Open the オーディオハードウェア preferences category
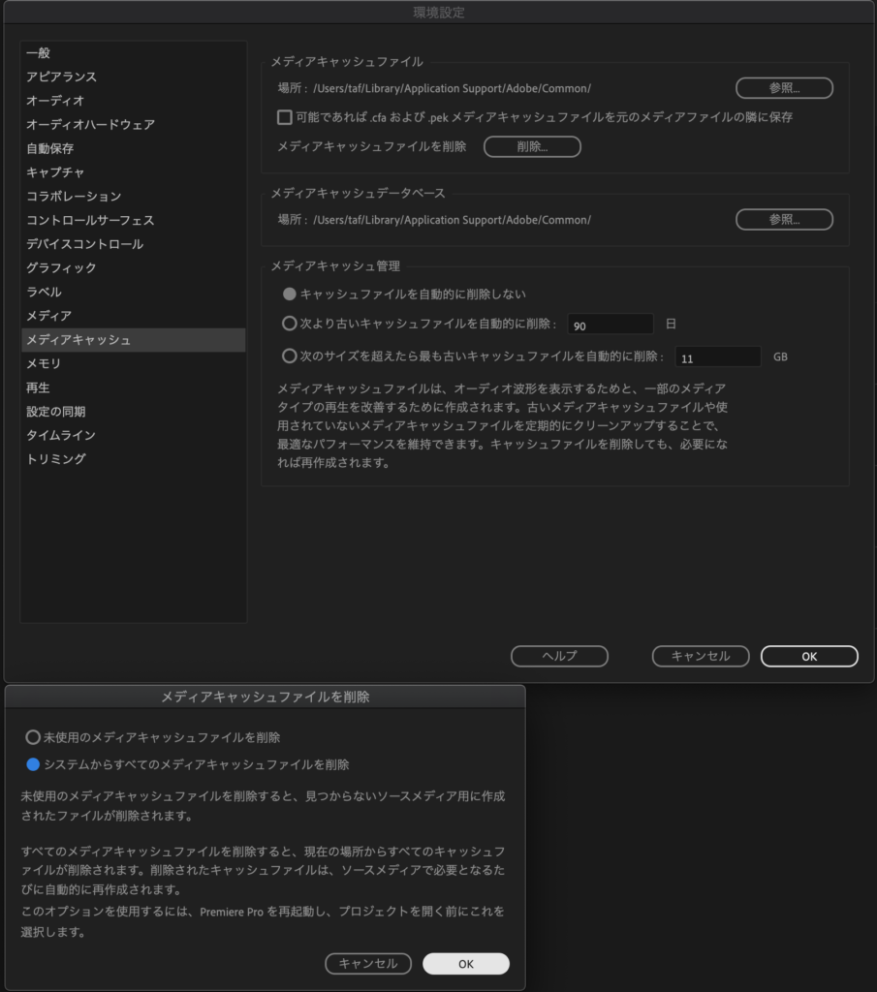Screen dimensions: 877x992 tap(90, 125)
